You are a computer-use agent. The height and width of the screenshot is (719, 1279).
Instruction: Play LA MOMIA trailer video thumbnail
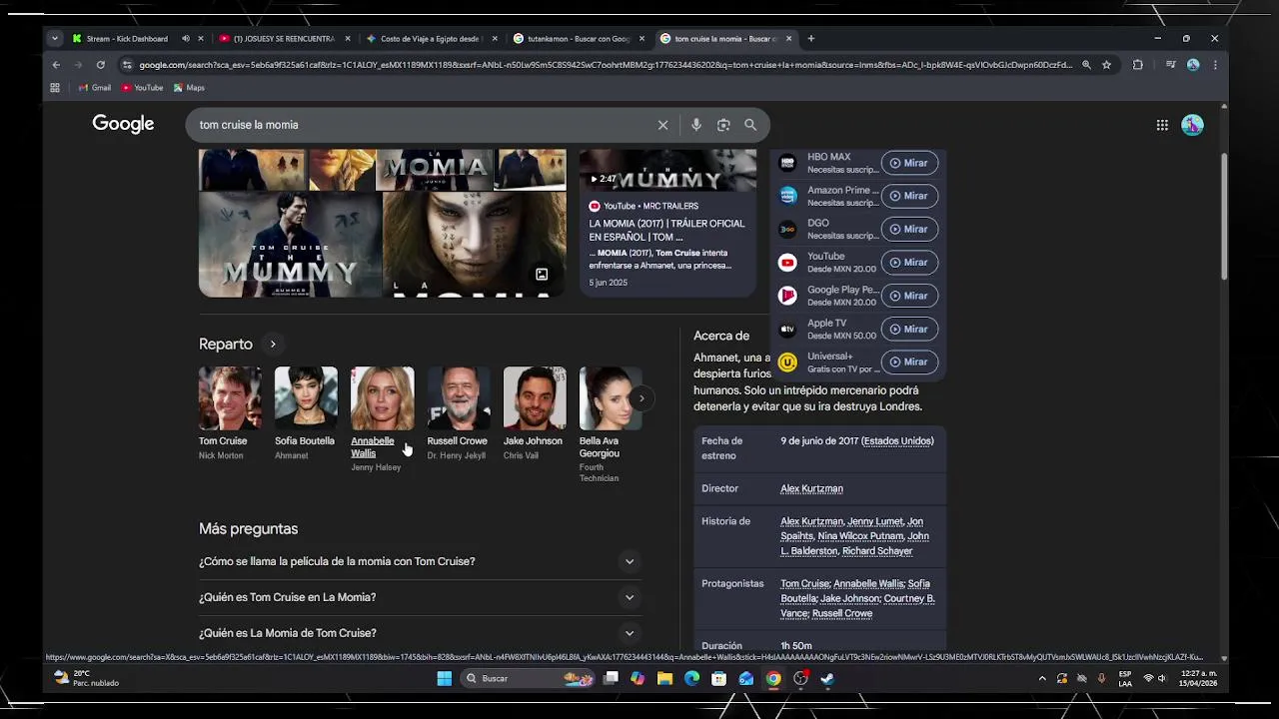click(667, 170)
